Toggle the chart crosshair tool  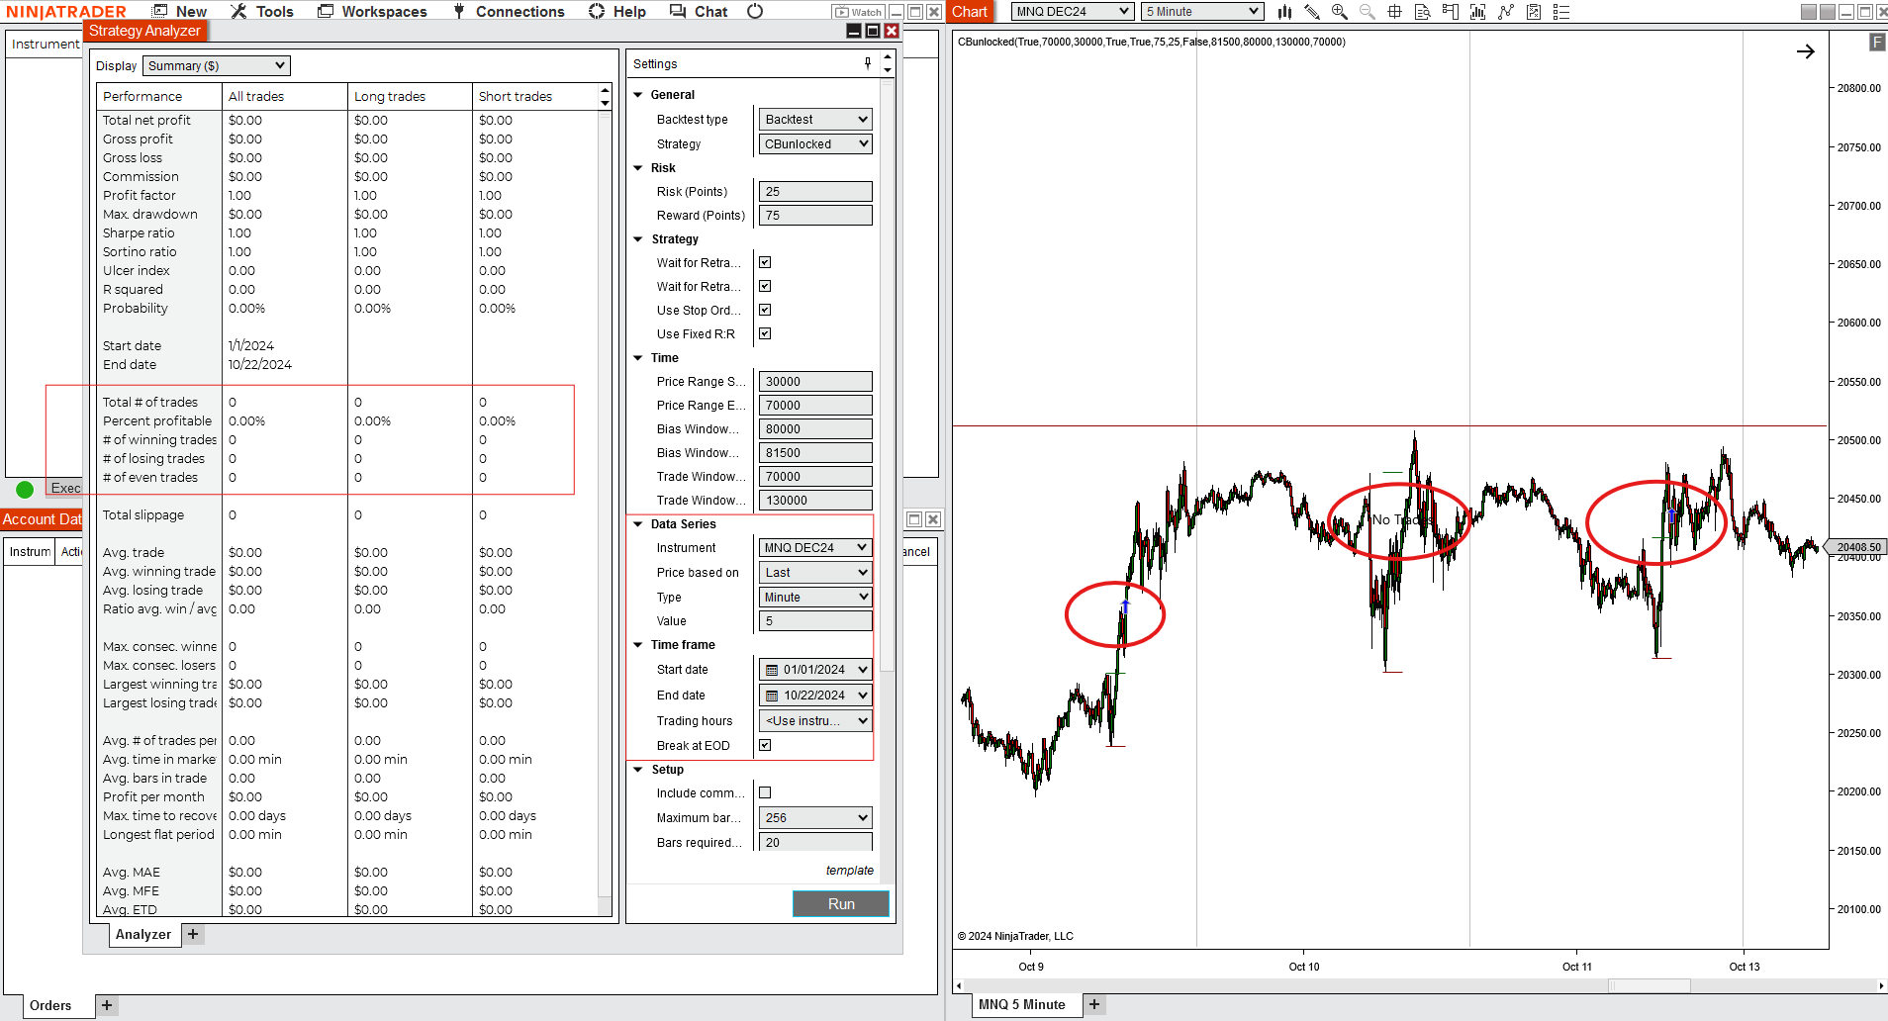click(1395, 12)
